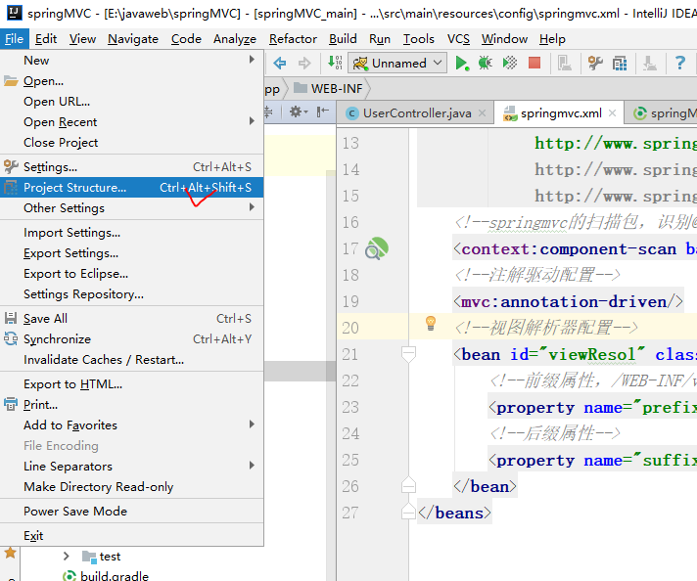The width and height of the screenshot is (697, 581).
Task: Open the Unnamed run configuration dropdown
Action: (397, 63)
